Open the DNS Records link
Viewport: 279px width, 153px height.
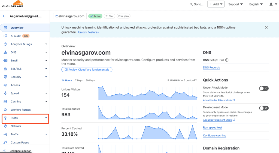(x=211, y=67)
